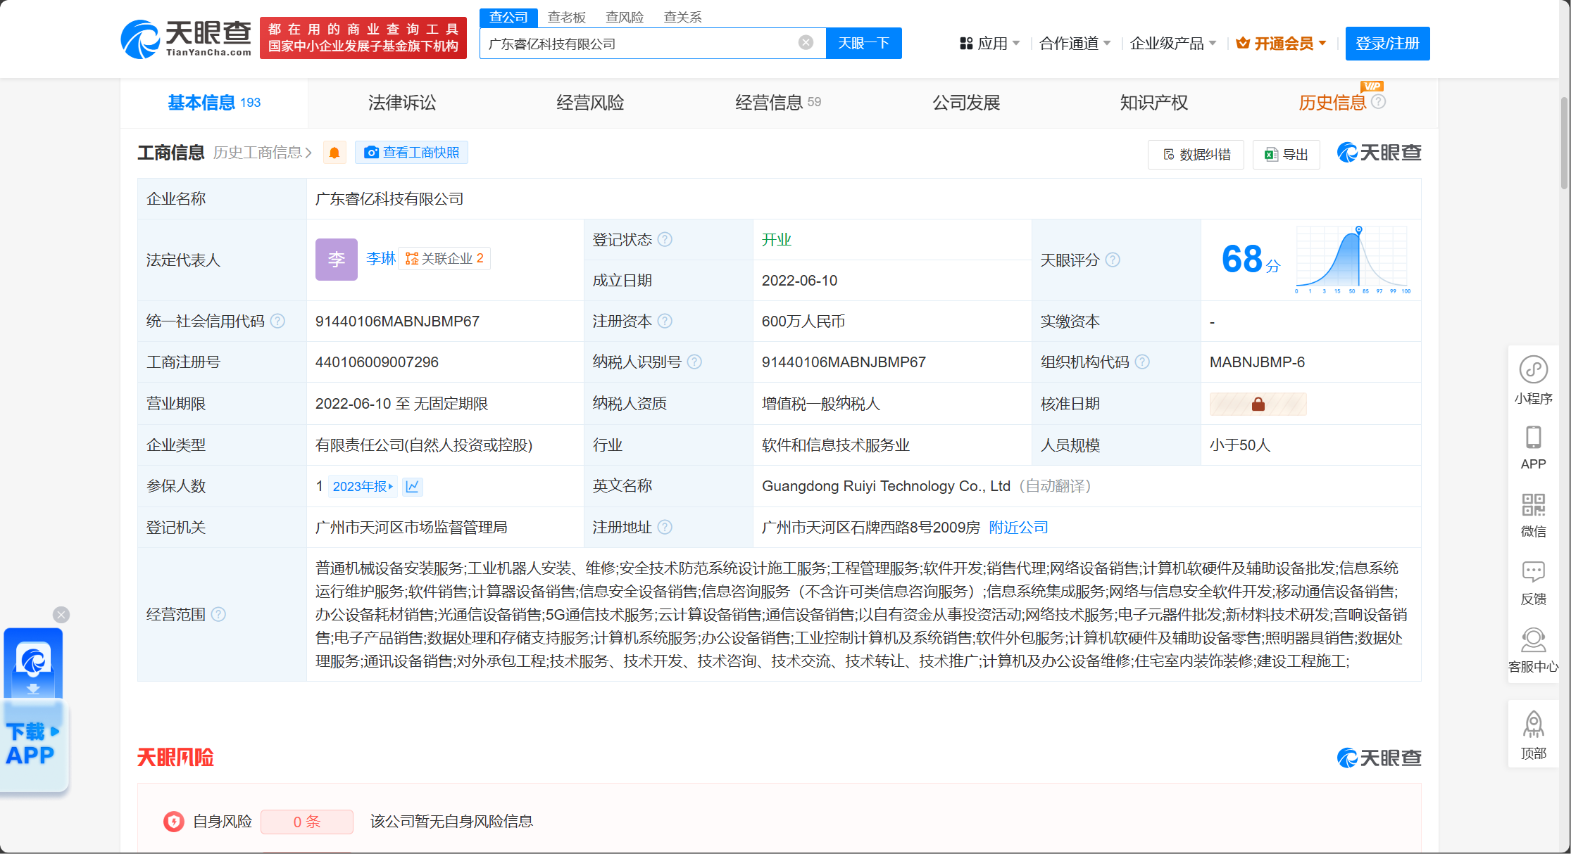The width and height of the screenshot is (1571, 854).
Task: Select the 查公司 search tab
Action: 508,17
